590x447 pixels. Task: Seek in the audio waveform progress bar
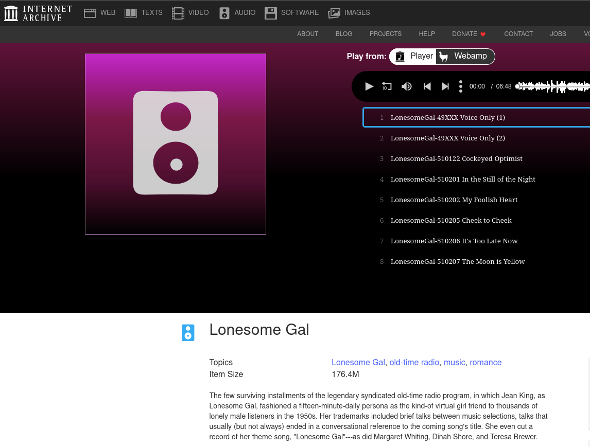(554, 86)
